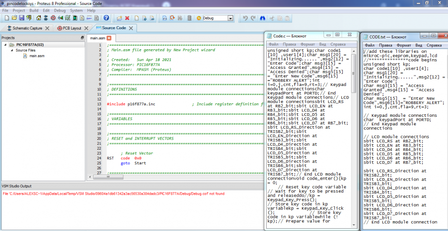
Task: Click the New Project toolbar icon
Action: 6,18
